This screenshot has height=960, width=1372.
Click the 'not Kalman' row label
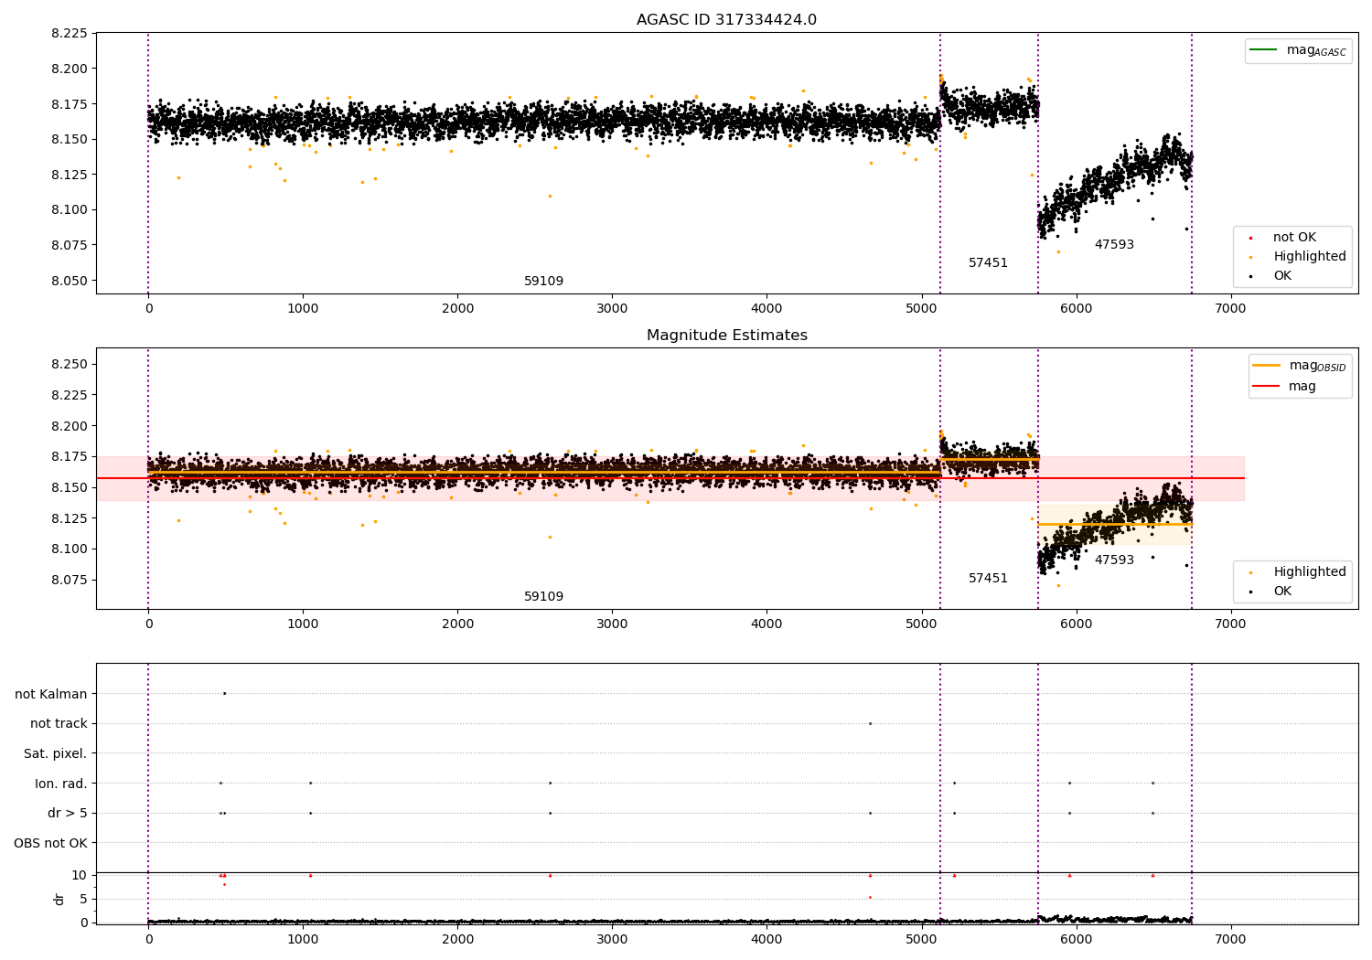click(51, 694)
